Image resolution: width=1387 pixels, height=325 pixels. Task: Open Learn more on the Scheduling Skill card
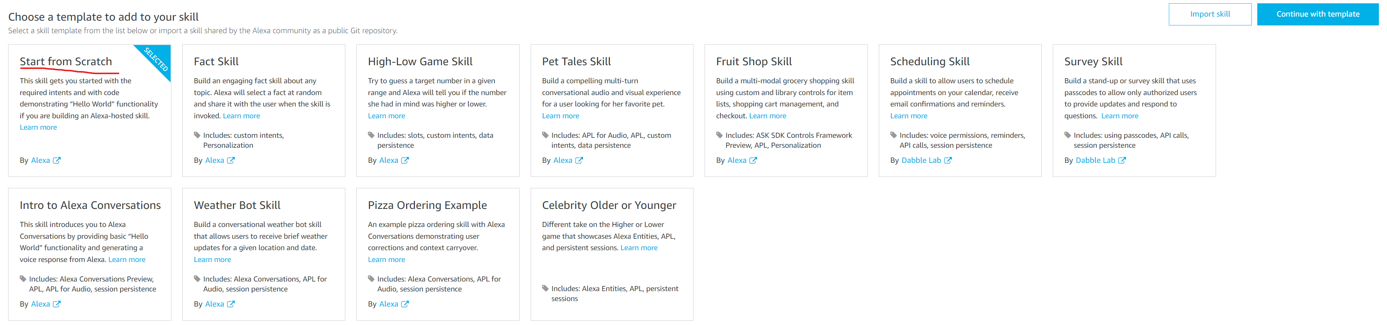coord(909,115)
